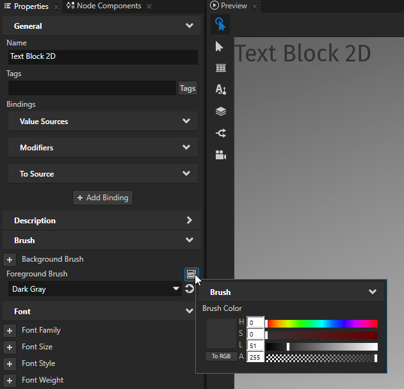Click the A value field showing 255
Viewport: 404px width, 389px height.
tap(255, 357)
